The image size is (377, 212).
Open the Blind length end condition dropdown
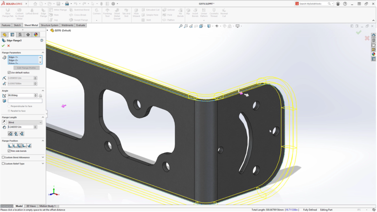click(25, 122)
